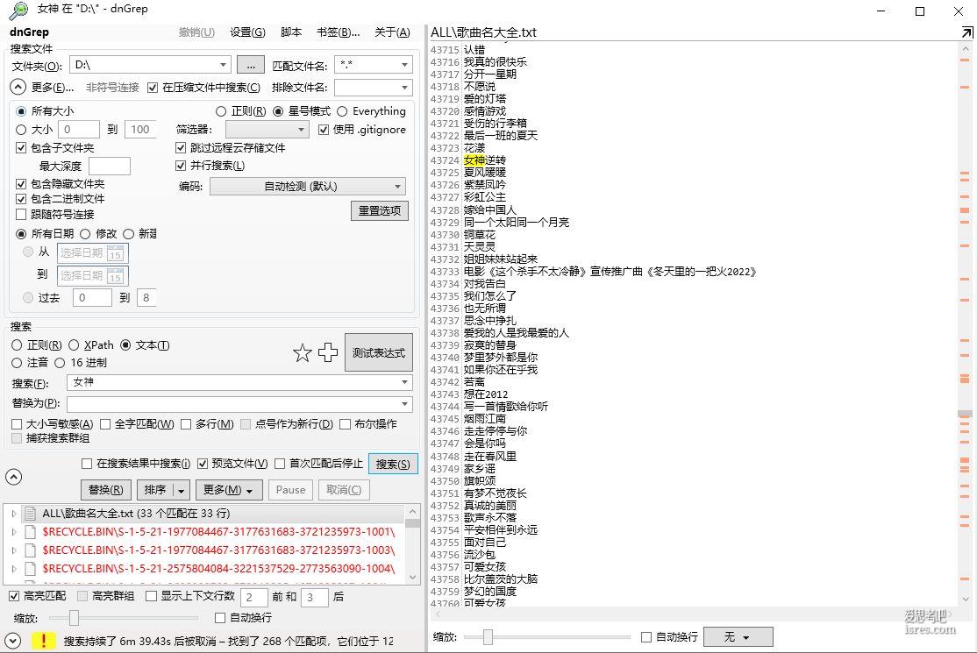The image size is (977, 653).
Task: Click file icon of $RECYCLE.BIN 1003 result
Action: click(x=30, y=550)
